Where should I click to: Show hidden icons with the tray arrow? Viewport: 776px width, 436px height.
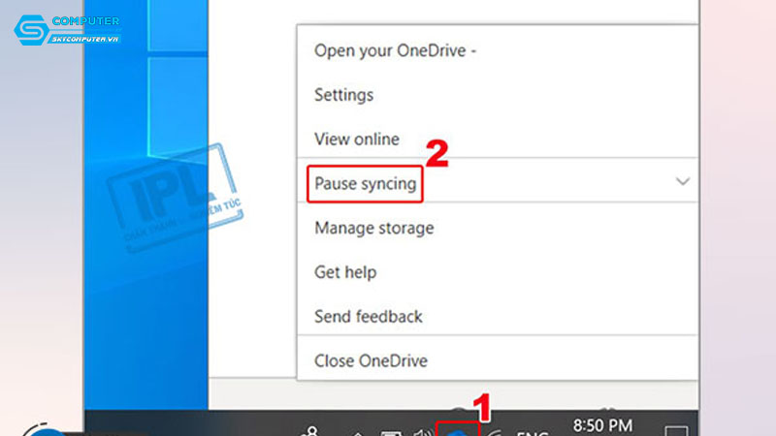point(356,429)
